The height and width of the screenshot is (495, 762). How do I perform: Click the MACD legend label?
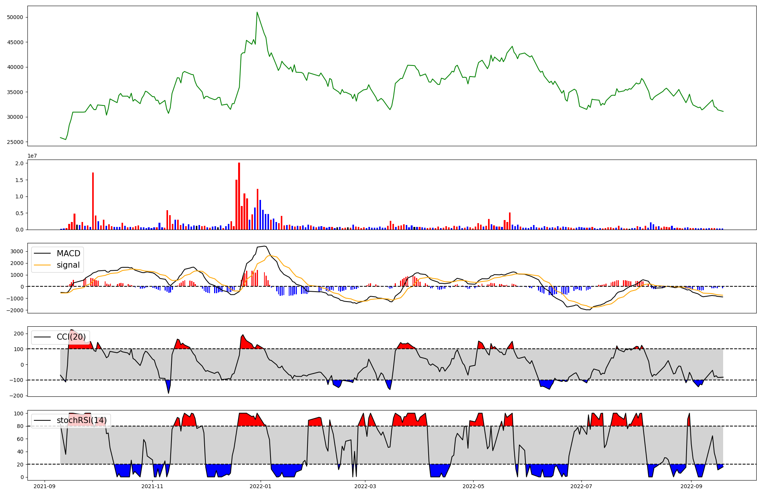coord(68,254)
